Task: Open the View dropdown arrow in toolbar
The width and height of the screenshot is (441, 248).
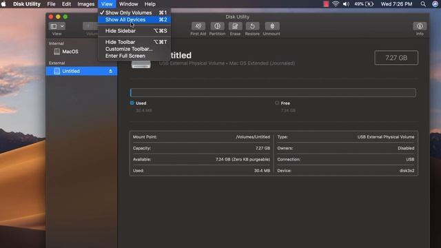Action: click(62, 26)
